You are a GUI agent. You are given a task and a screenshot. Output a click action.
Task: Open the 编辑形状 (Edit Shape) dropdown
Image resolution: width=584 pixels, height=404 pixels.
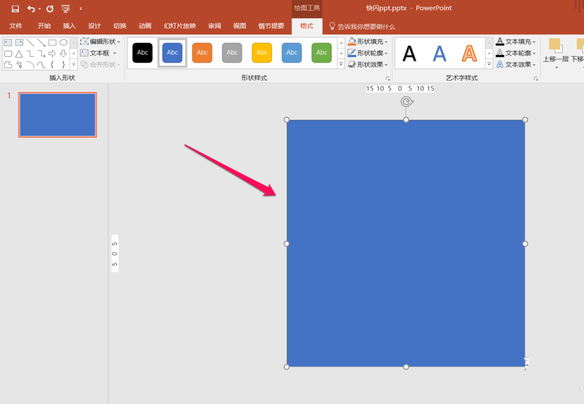pos(100,42)
